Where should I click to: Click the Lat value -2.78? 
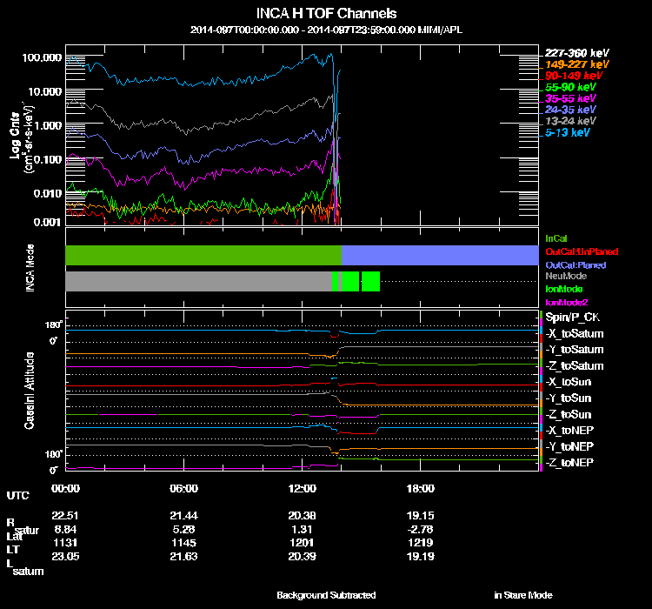pyautogui.click(x=421, y=529)
